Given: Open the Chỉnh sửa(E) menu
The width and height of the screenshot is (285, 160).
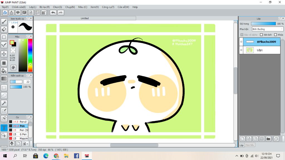Looking at the screenshot, I should click(x=19, y=7).
